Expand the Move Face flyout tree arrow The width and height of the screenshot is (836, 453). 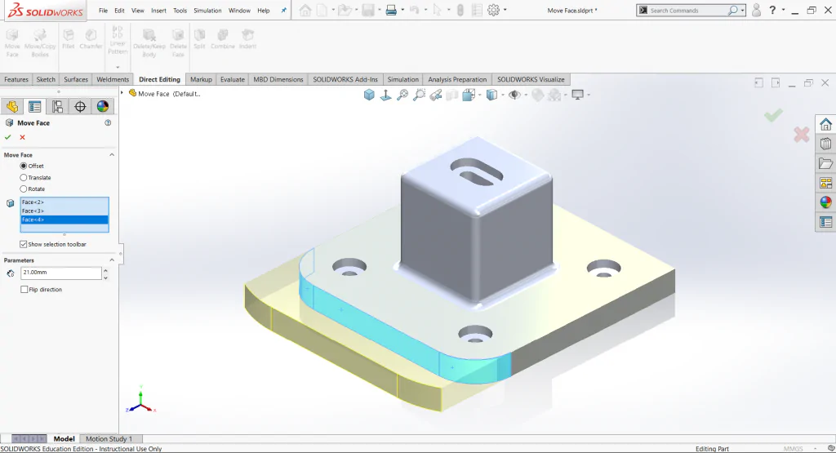[x=122, y=93]
